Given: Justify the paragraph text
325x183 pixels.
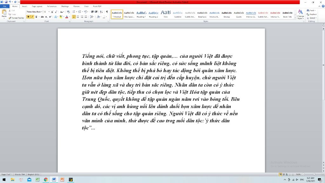Looking at the screenshot, I should [x=86, y=17].
